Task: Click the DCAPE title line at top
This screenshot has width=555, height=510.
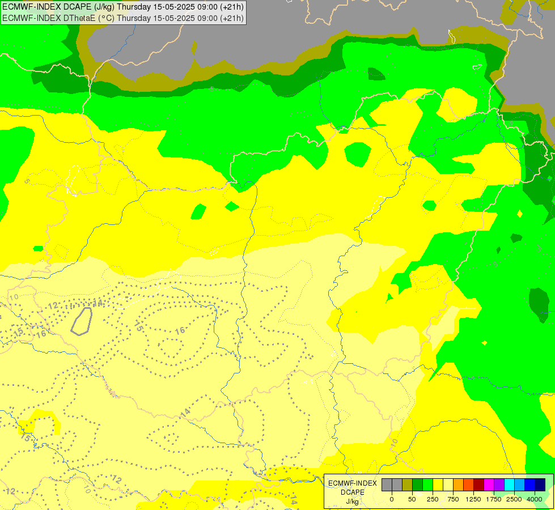Action: 123,7
